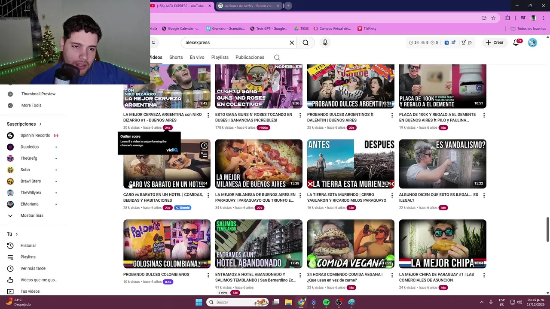Click the YouTube search magnifier button
Image resolution: width=550 pixels, height=309 pixels.
tap(306, 42)
